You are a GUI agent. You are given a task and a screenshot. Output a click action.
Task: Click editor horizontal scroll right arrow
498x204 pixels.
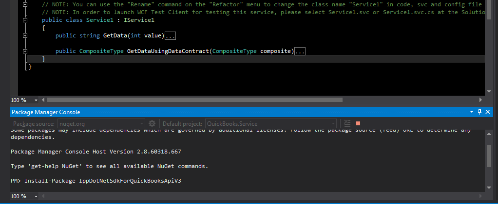pos(480,100)
